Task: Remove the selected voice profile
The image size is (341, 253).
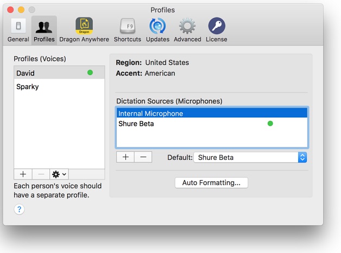Action: [x=41, y=174]
